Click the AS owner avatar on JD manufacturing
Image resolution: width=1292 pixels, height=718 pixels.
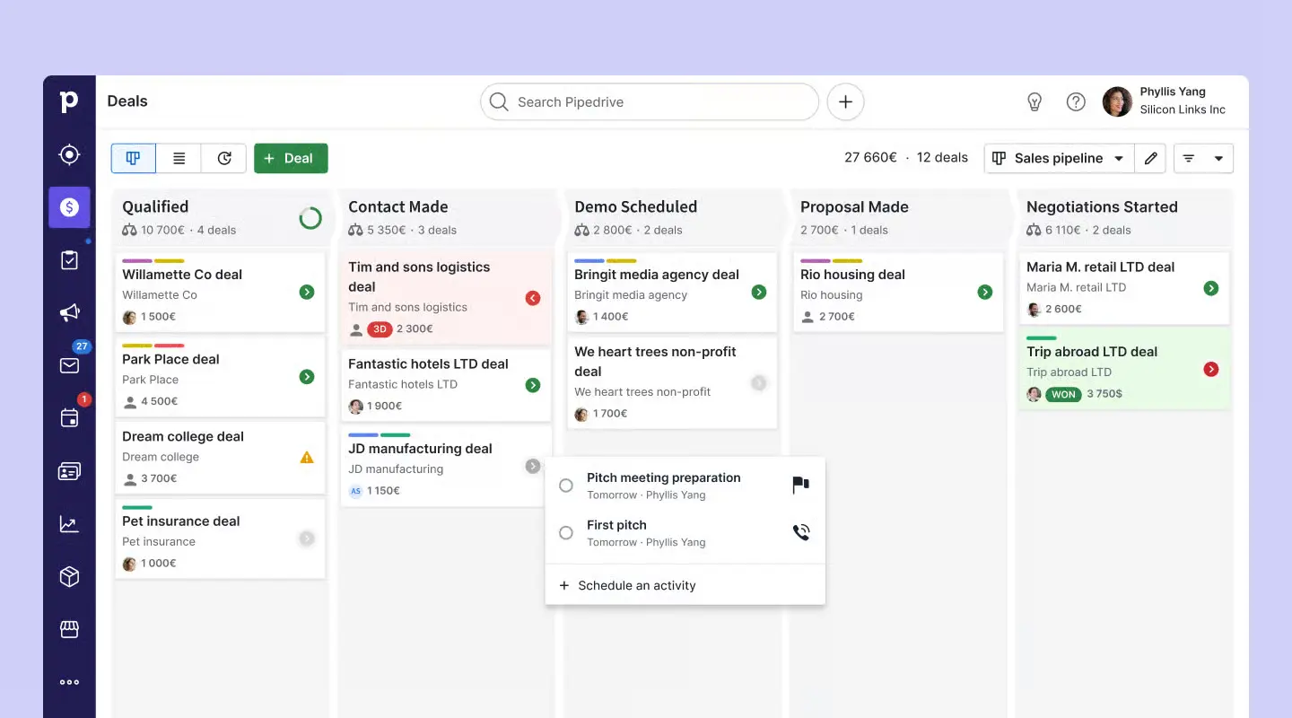[x=355, y=491]
